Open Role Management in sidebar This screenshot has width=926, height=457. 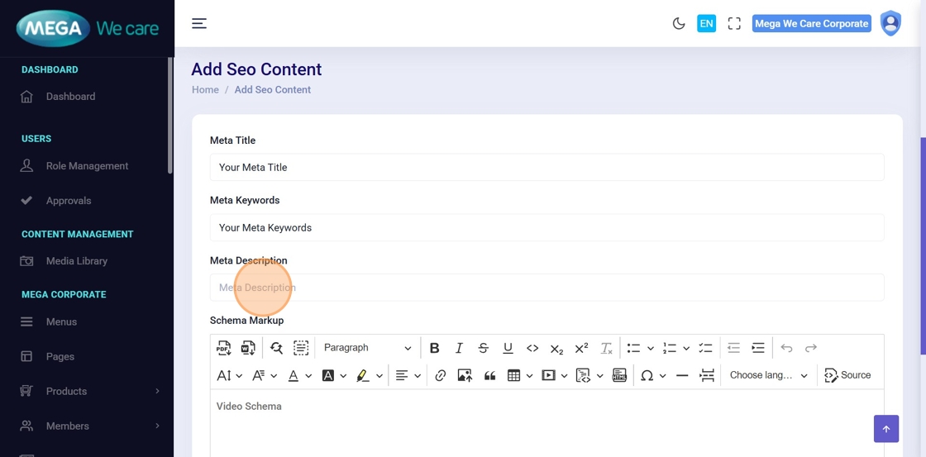click(87, 166)
